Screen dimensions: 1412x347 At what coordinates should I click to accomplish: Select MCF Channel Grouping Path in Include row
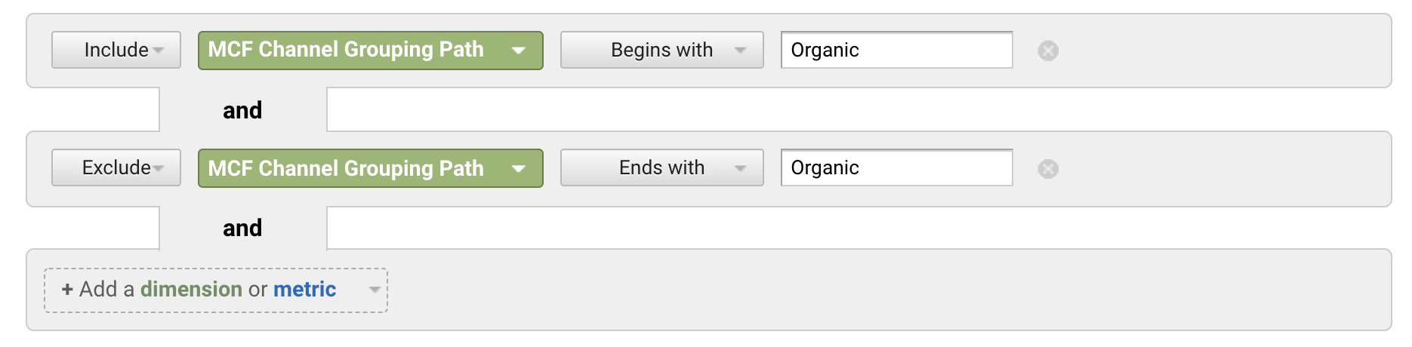pyautogui.click(x=346, y=50)
